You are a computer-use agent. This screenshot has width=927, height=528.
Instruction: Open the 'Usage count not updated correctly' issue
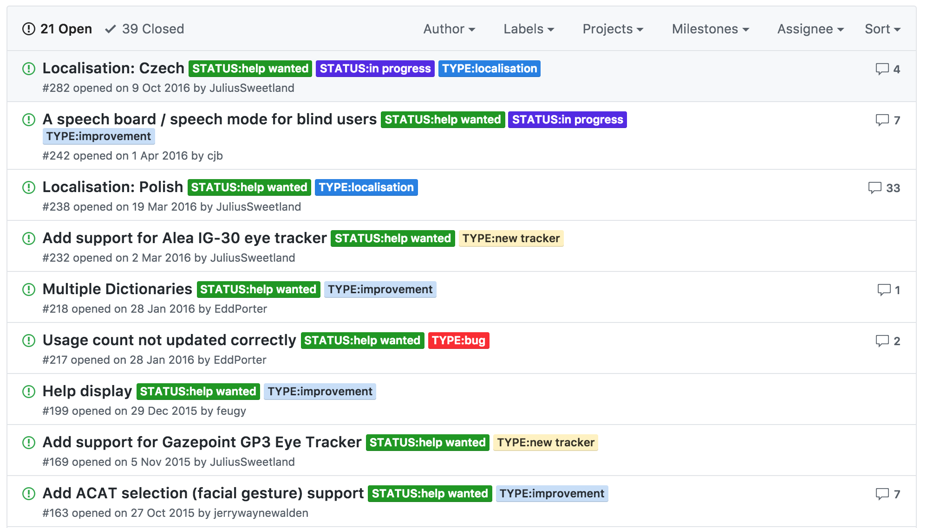[169, 340]
